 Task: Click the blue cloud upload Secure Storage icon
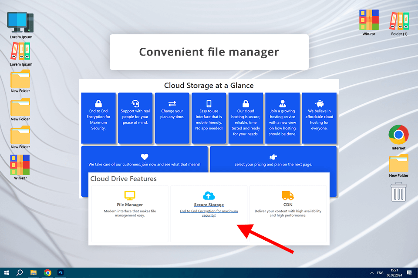pos(209,195)
